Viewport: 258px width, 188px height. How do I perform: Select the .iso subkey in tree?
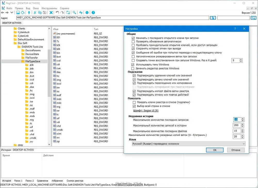[x=31, y=101]
